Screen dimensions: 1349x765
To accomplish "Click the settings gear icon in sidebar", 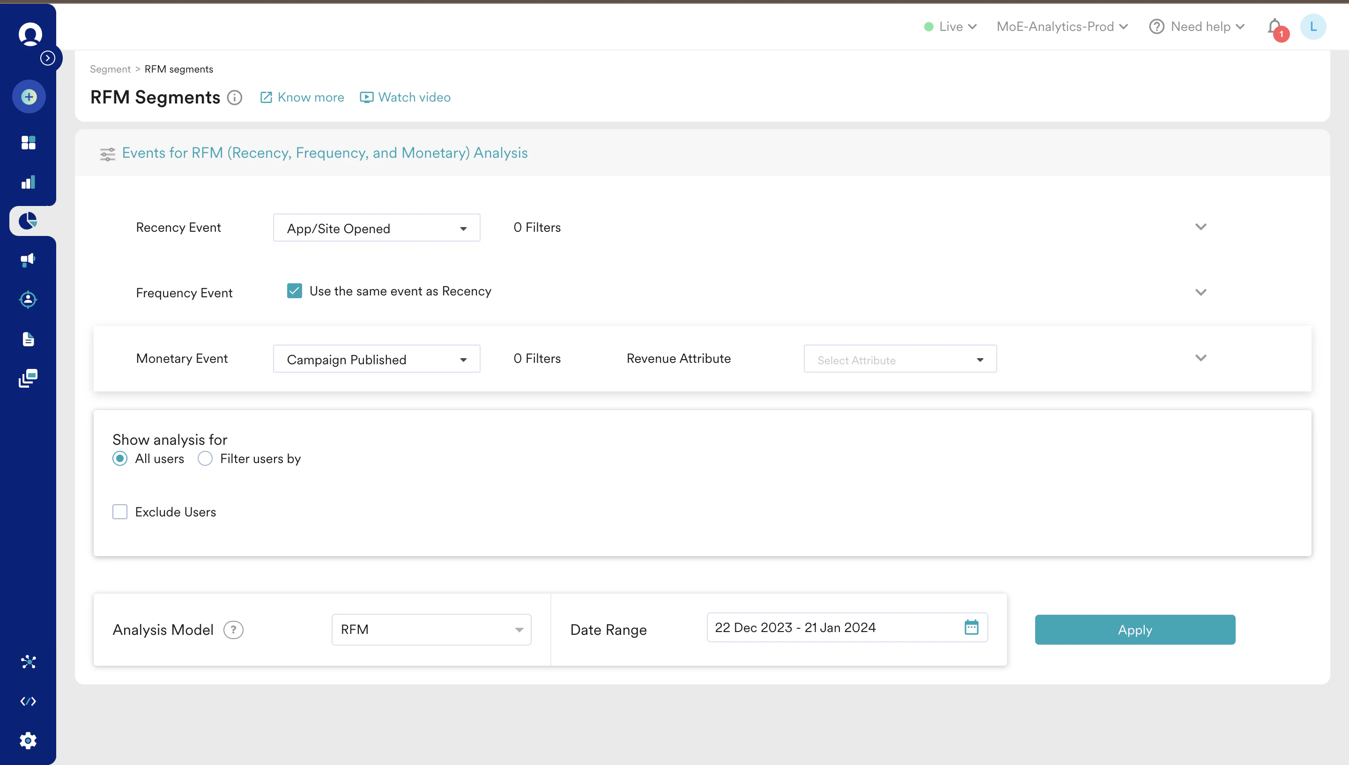I will pos(29,741).
